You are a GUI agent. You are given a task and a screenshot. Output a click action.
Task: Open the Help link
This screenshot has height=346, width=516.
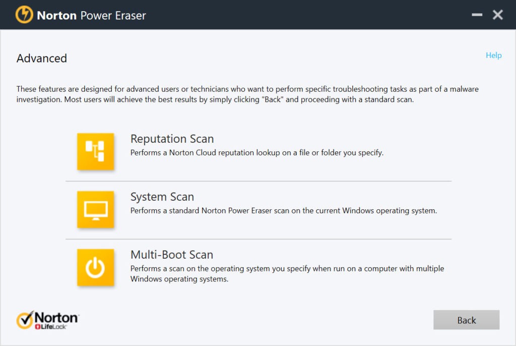493,55
